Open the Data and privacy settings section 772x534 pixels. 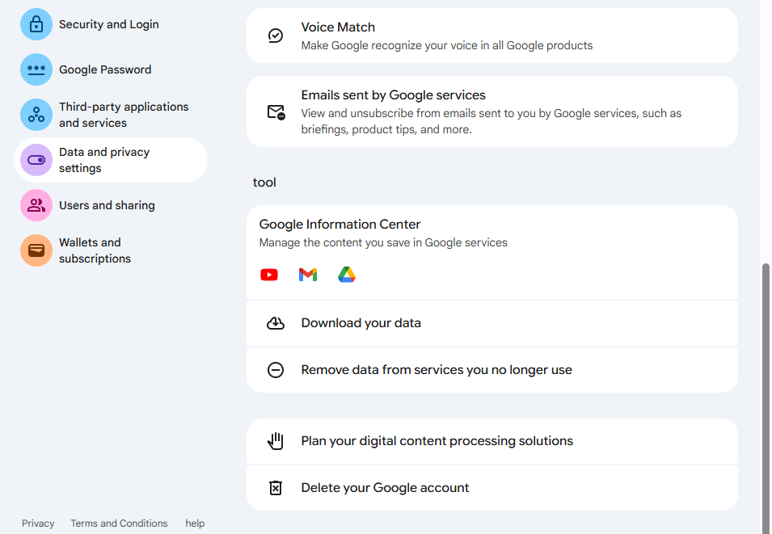103,160
